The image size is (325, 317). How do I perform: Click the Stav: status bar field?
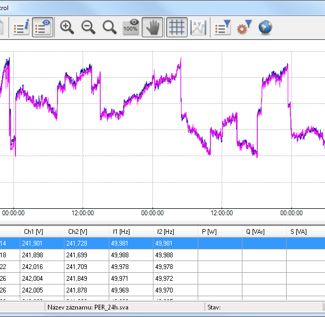click(264, 307)
